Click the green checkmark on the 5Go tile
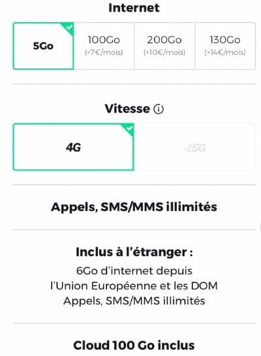The width and height of the screenshot is (261, 356). coord(69,27)
